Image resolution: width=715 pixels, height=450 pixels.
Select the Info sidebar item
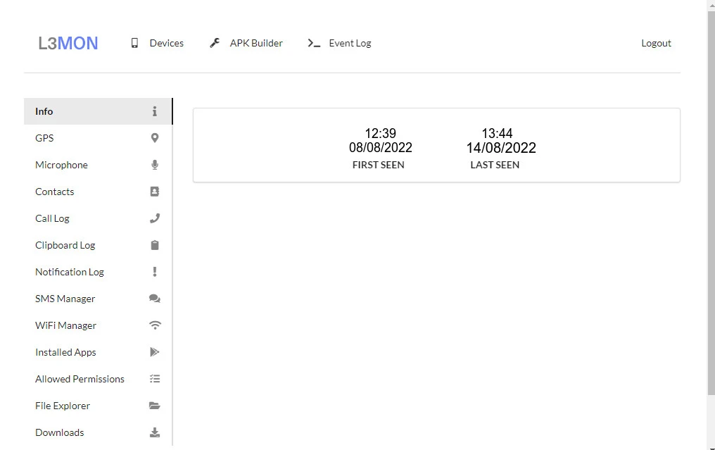pyautogui.click(x=44, y=111)
